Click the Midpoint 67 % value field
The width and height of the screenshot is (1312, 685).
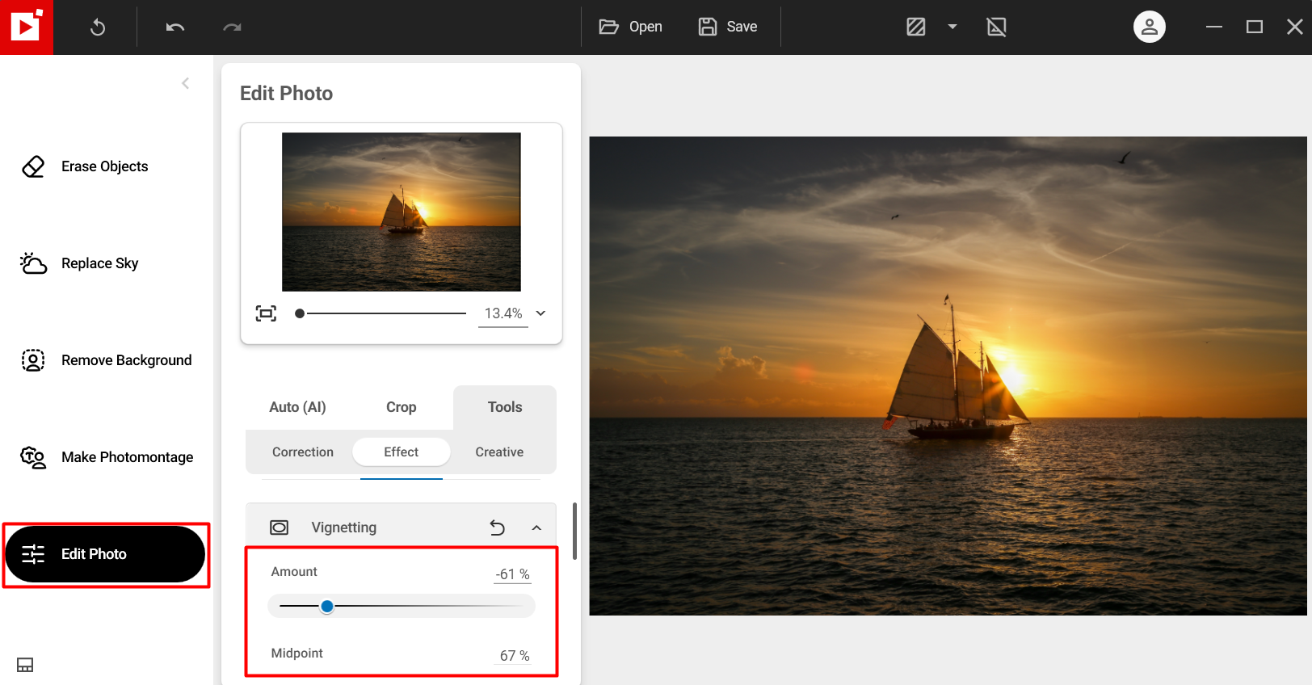pyautogui.click(x=512, y=656)
